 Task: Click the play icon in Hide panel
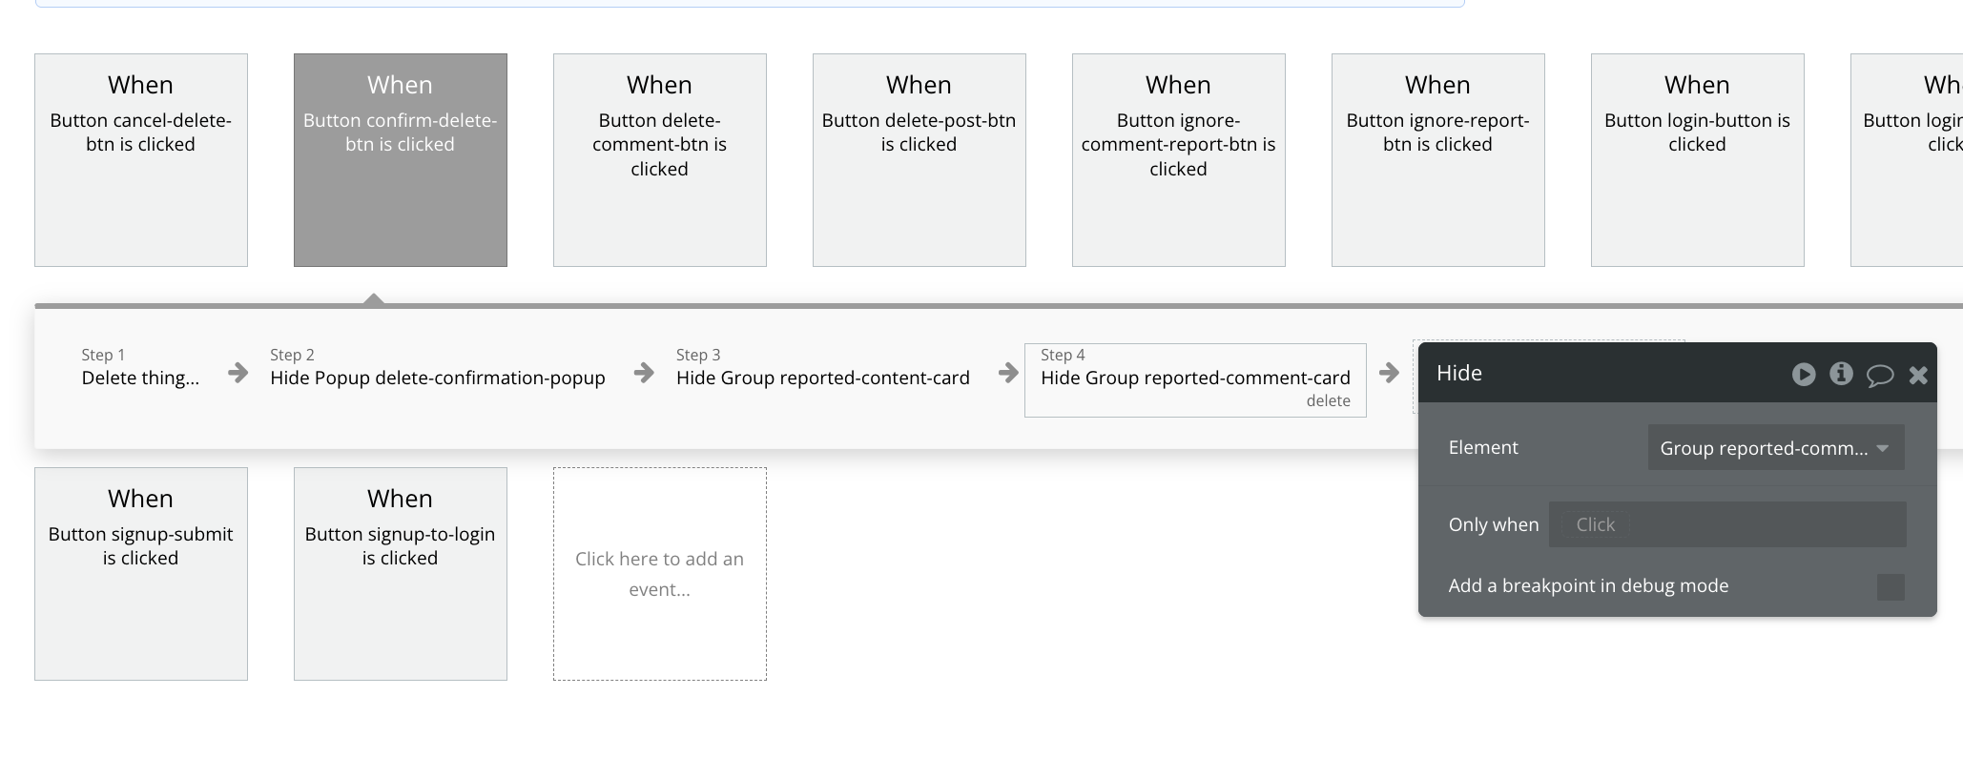[x=1803, y=374]
